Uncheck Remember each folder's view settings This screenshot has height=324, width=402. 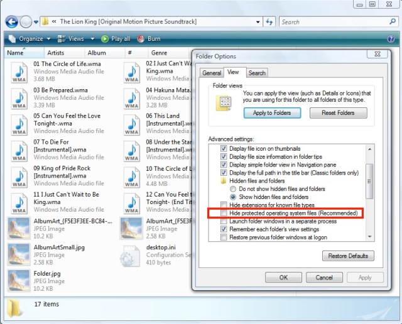click(223, 230)
